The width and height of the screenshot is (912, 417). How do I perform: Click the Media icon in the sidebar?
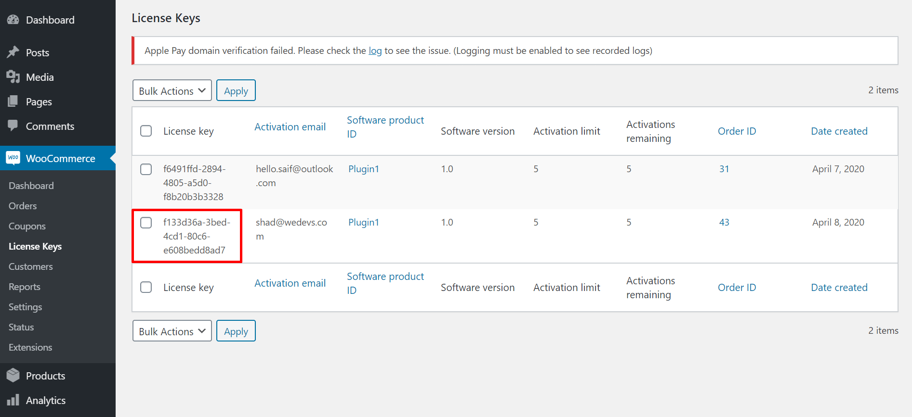tap(13, 76)
